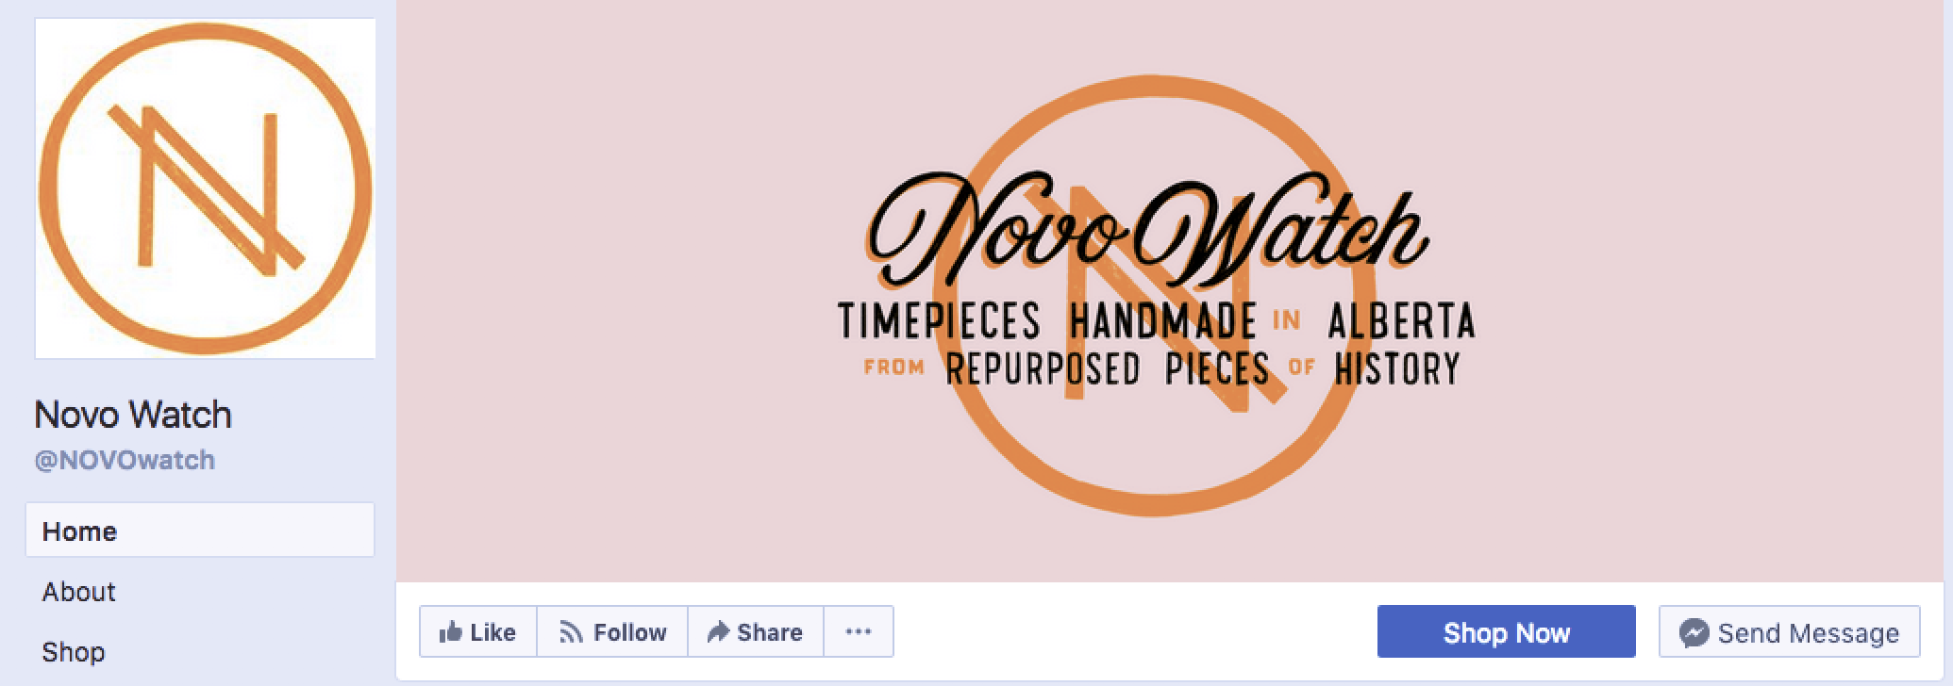Click the orange N logo in the cover photo
Viewport: 1953px width, 686px height.
click(x=1159, y=297)
